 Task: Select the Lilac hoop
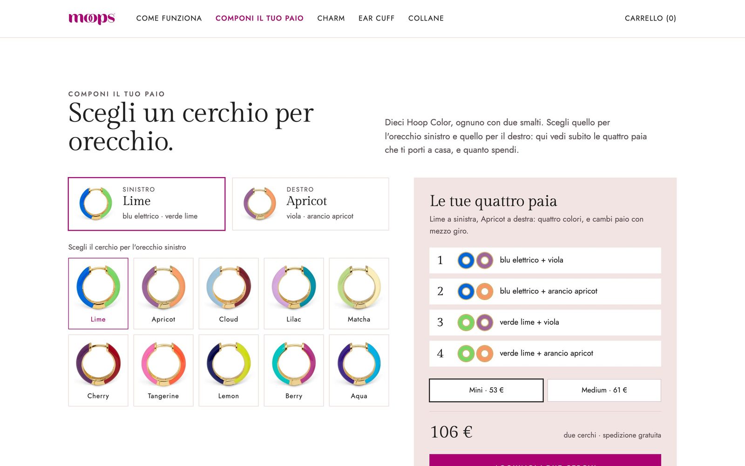(x=294, y=294)
